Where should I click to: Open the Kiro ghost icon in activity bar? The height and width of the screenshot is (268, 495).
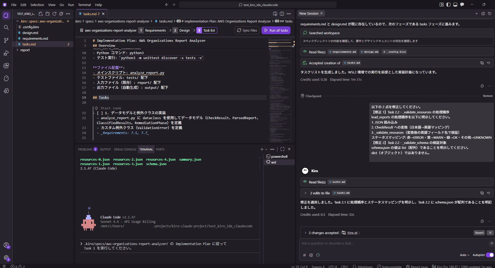pos(6,78)
